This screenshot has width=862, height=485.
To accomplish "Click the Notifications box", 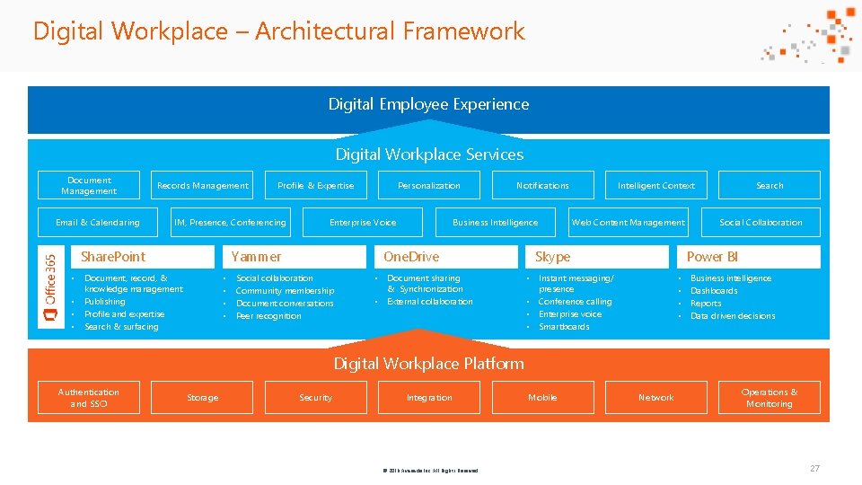I will [x=542, y=185].
